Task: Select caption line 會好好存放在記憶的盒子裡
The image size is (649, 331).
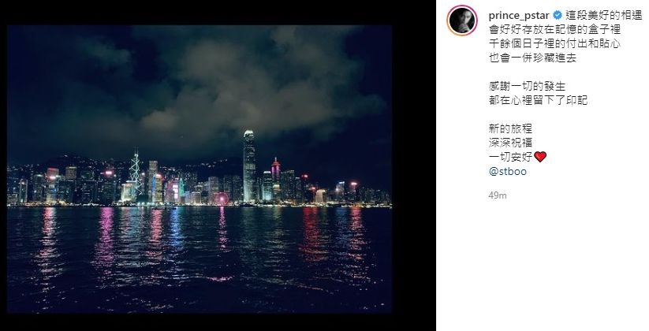Action: (x=554, y=30)
